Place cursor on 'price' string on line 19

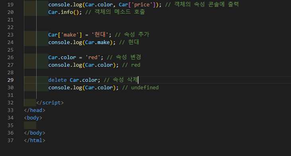pyautogui.click(x=142, y=5)
